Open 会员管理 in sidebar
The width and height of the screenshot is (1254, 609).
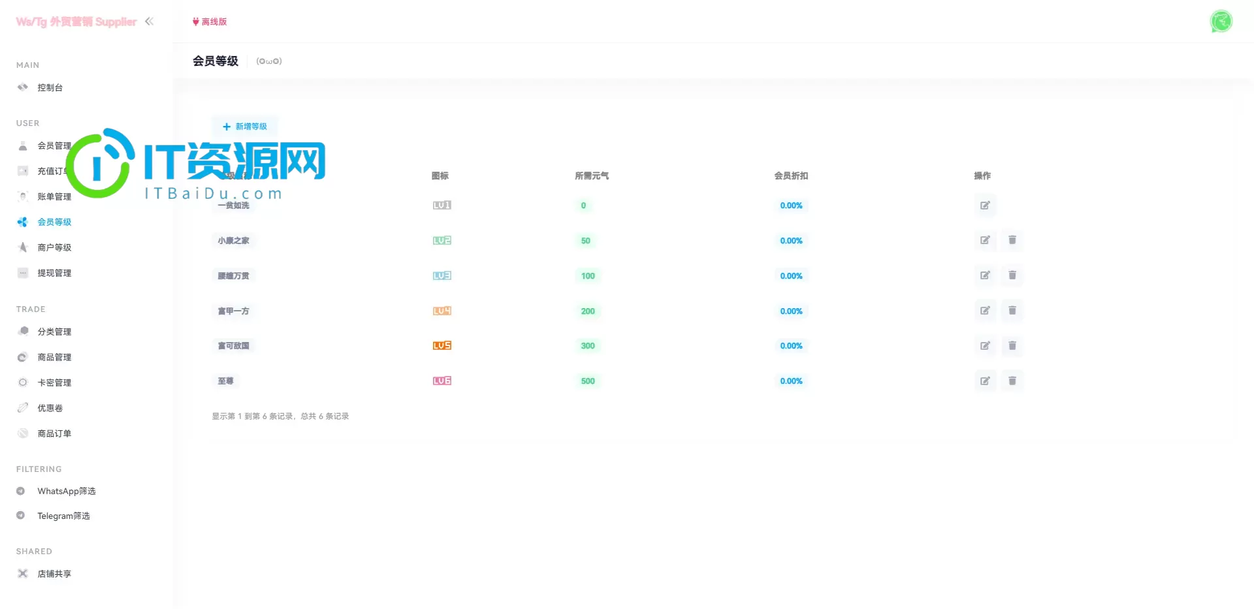54,146
